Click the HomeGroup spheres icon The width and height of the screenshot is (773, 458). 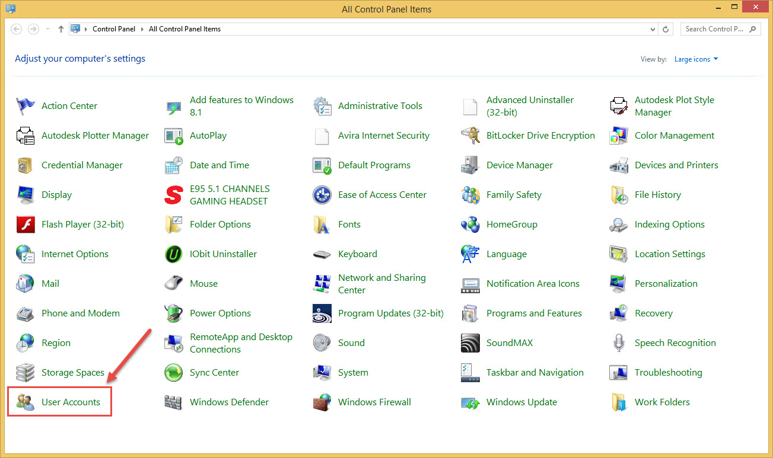pos(470,225)
